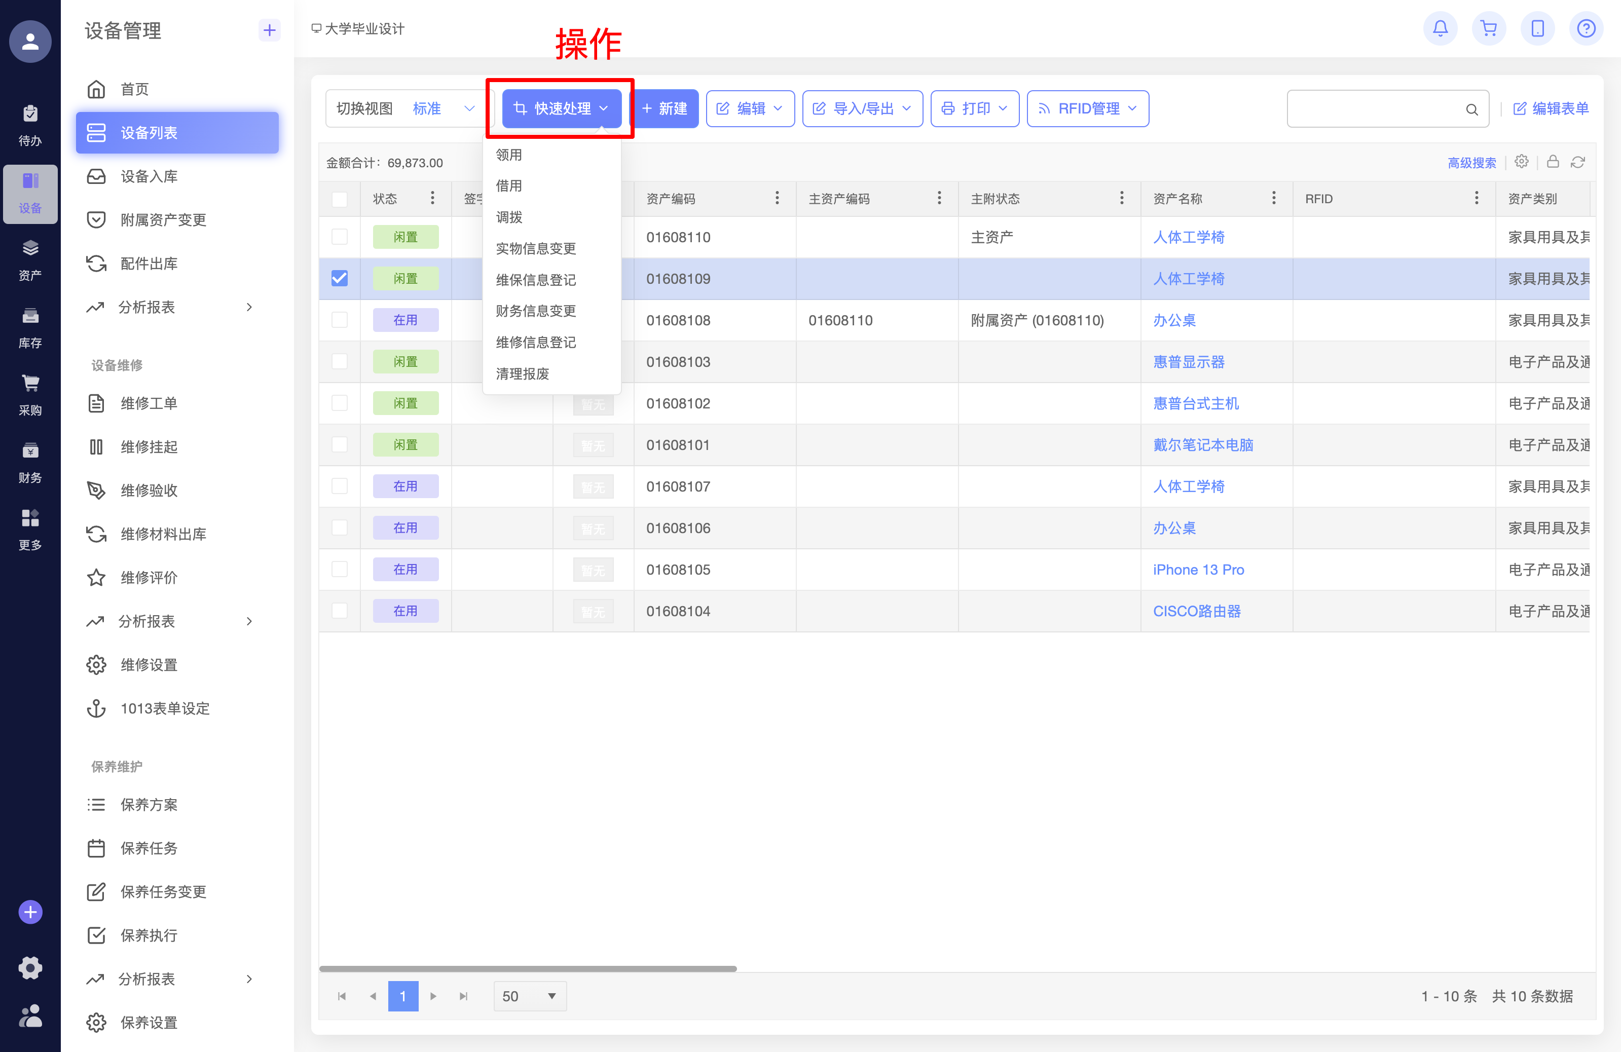Select 领用 from the quick actions menu
Viewport: 1621px width, 1052px height.
point(509,155)
